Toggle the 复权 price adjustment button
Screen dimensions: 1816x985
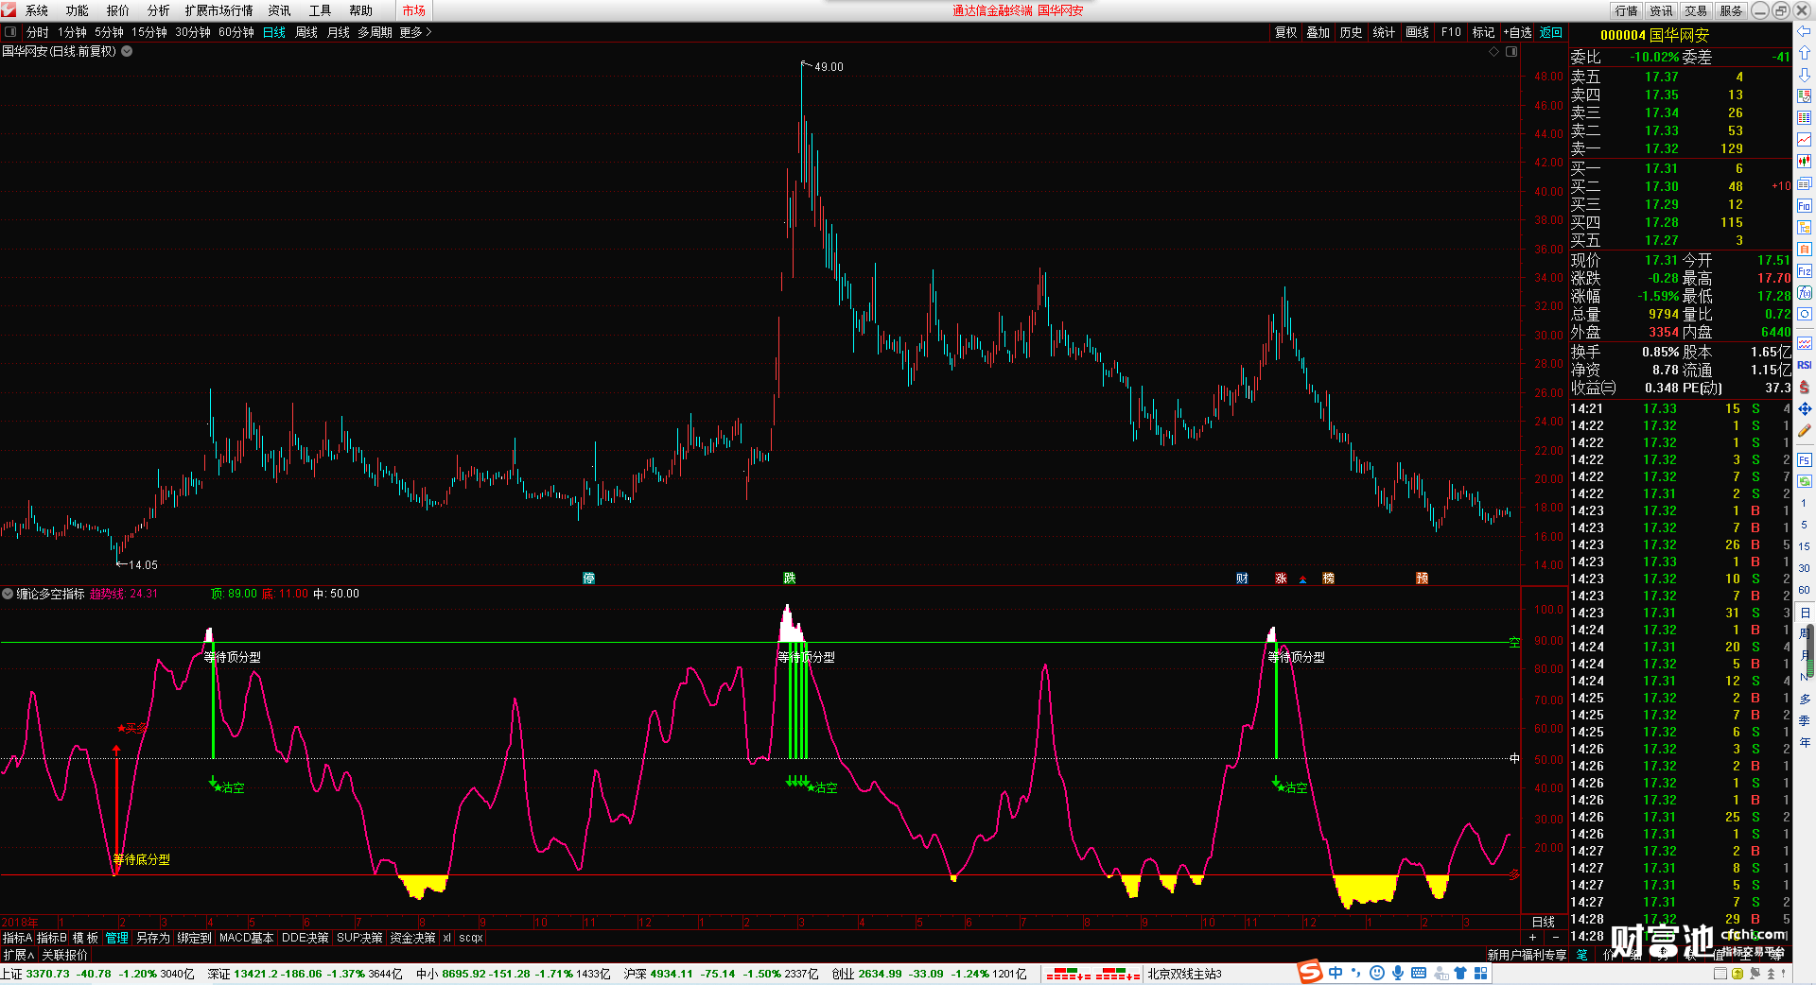[x=1286, y=32]
